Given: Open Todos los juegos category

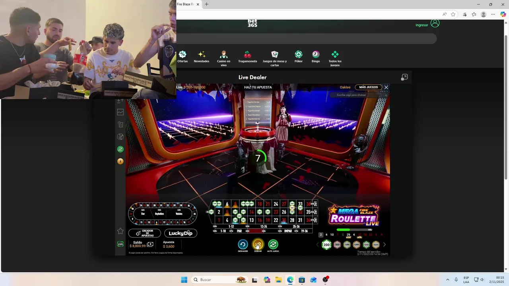Looking at the screenshot, I should tap(335, 59).
